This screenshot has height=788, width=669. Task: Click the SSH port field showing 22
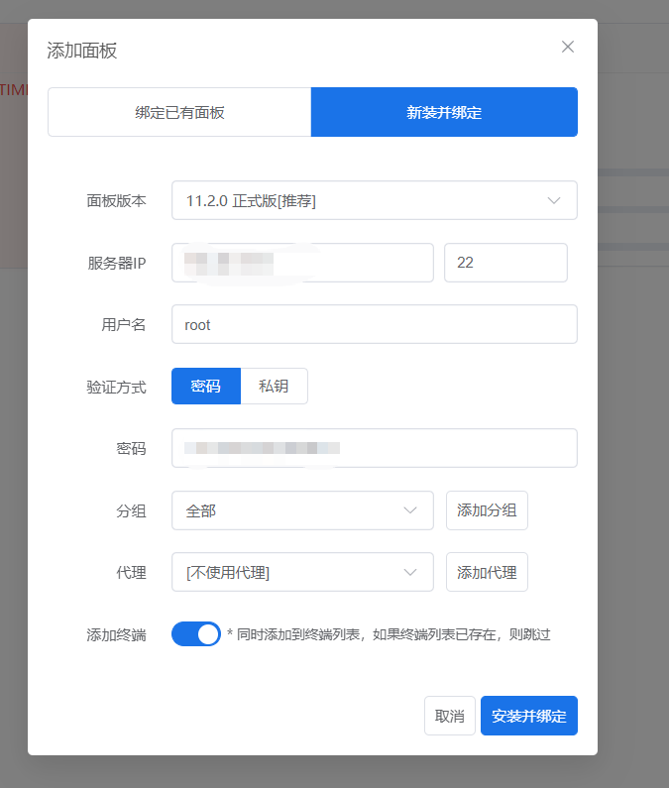tap(505, 263)
